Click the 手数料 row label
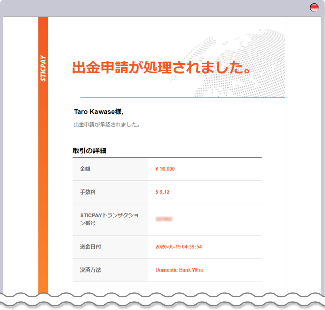Viewport: 325px width, 310px height. (x=88, y=192)
